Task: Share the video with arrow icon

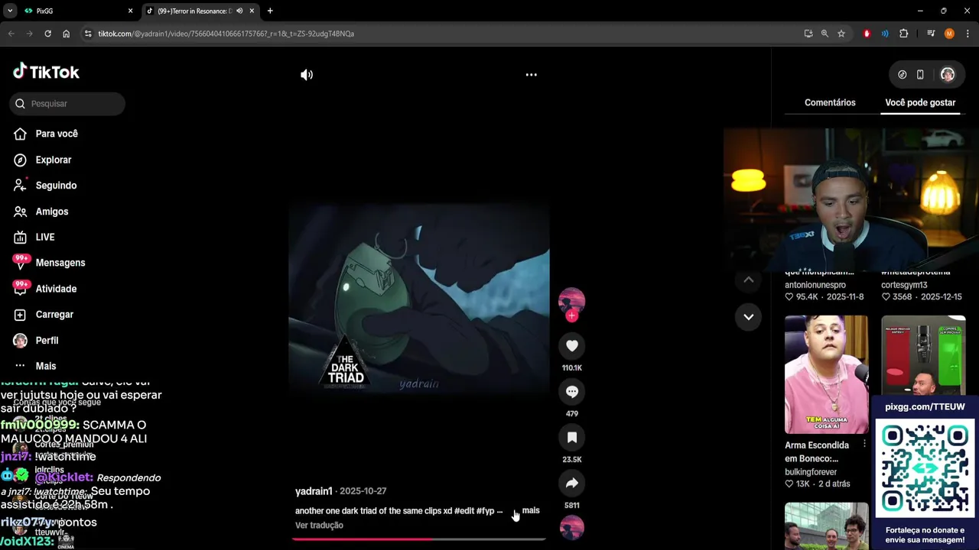Action: click(x=571, y=484)
